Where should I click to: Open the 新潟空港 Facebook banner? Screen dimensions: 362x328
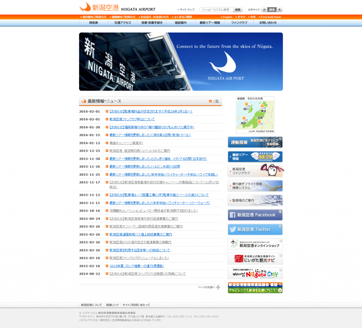pyautogui.click(x=255, y=215)
